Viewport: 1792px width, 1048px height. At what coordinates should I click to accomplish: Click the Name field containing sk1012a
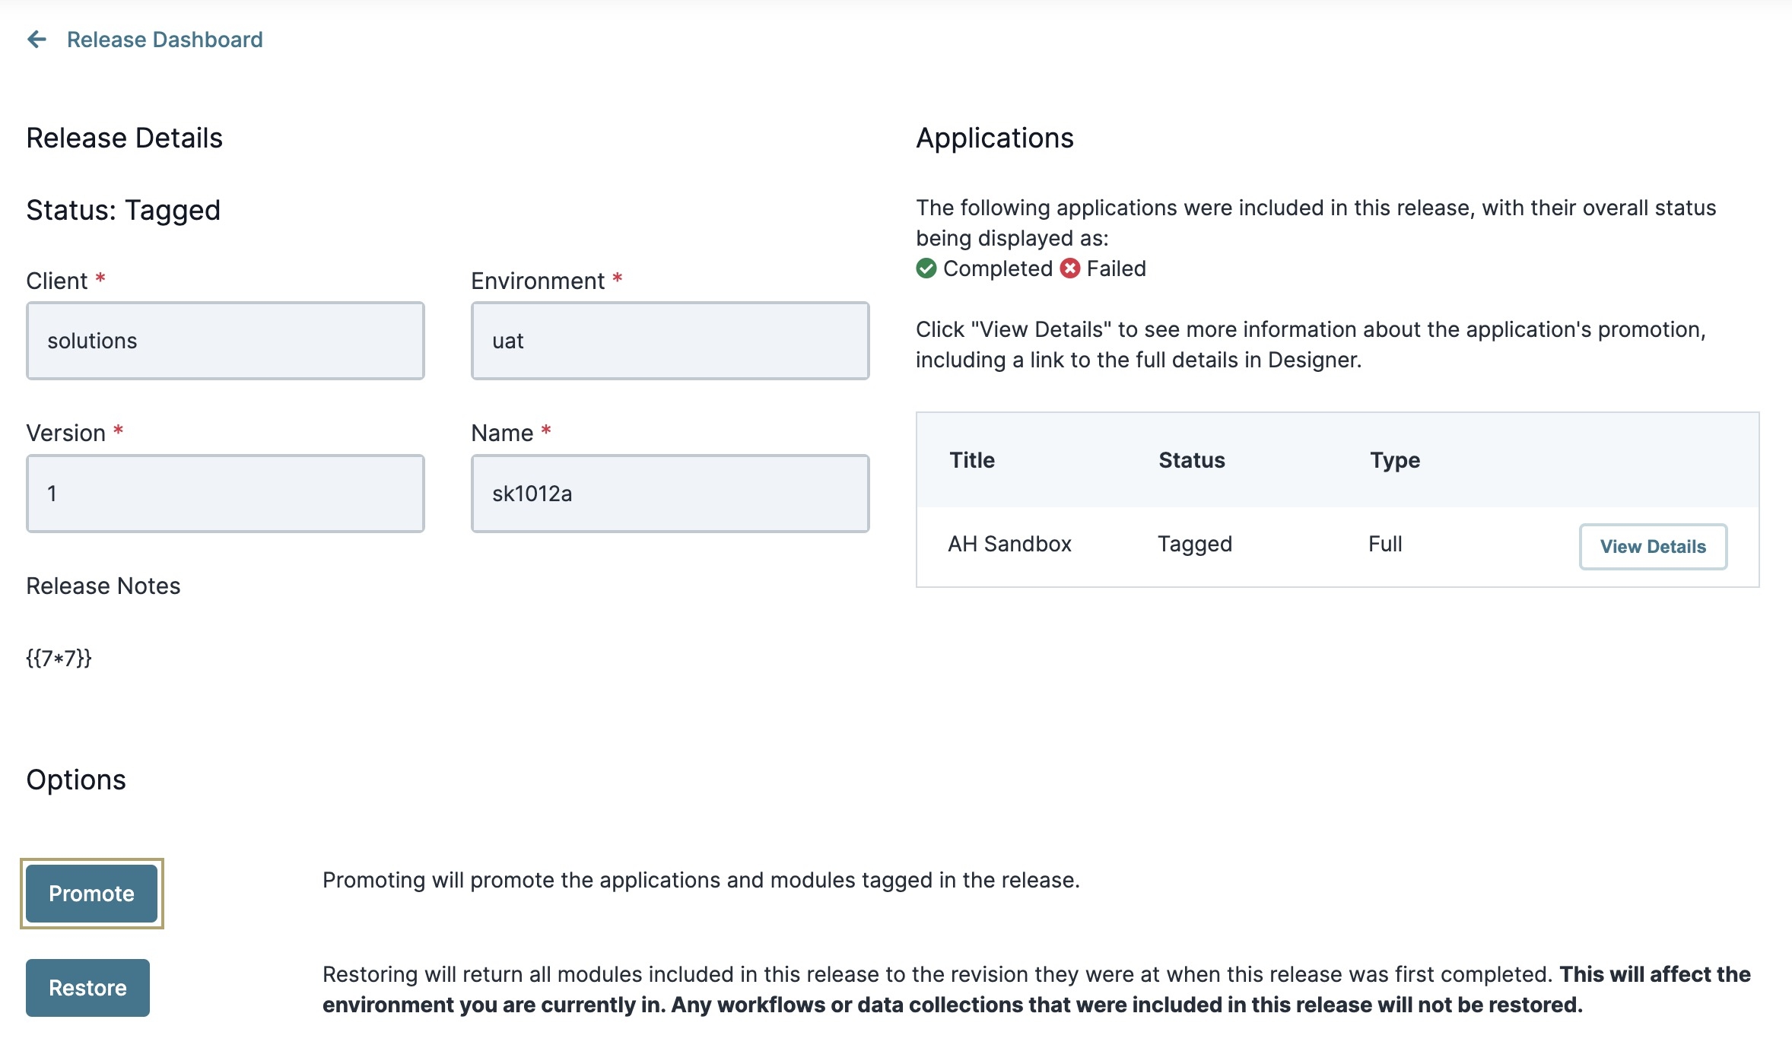tap(670, 494)
